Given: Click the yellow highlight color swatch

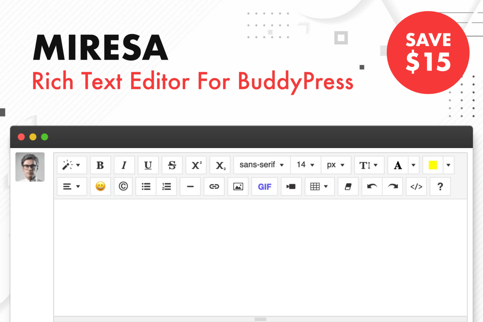Looking at the screenshot, I should 433,165.
